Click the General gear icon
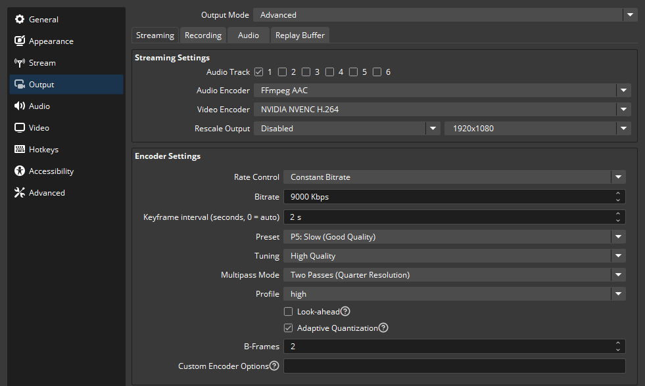Image resolution: width=645 pixels, height=386 pixels. click(20, 20)
